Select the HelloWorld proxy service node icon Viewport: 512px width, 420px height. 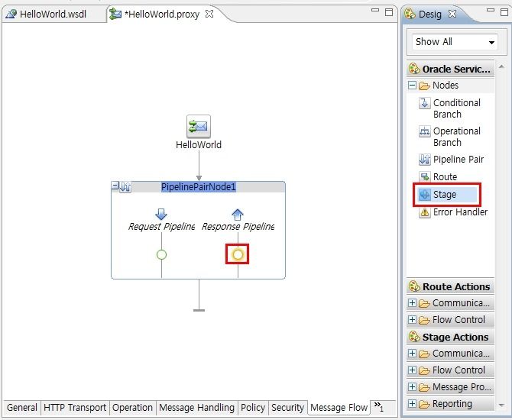pyautogui.click(x=199, y=126)
